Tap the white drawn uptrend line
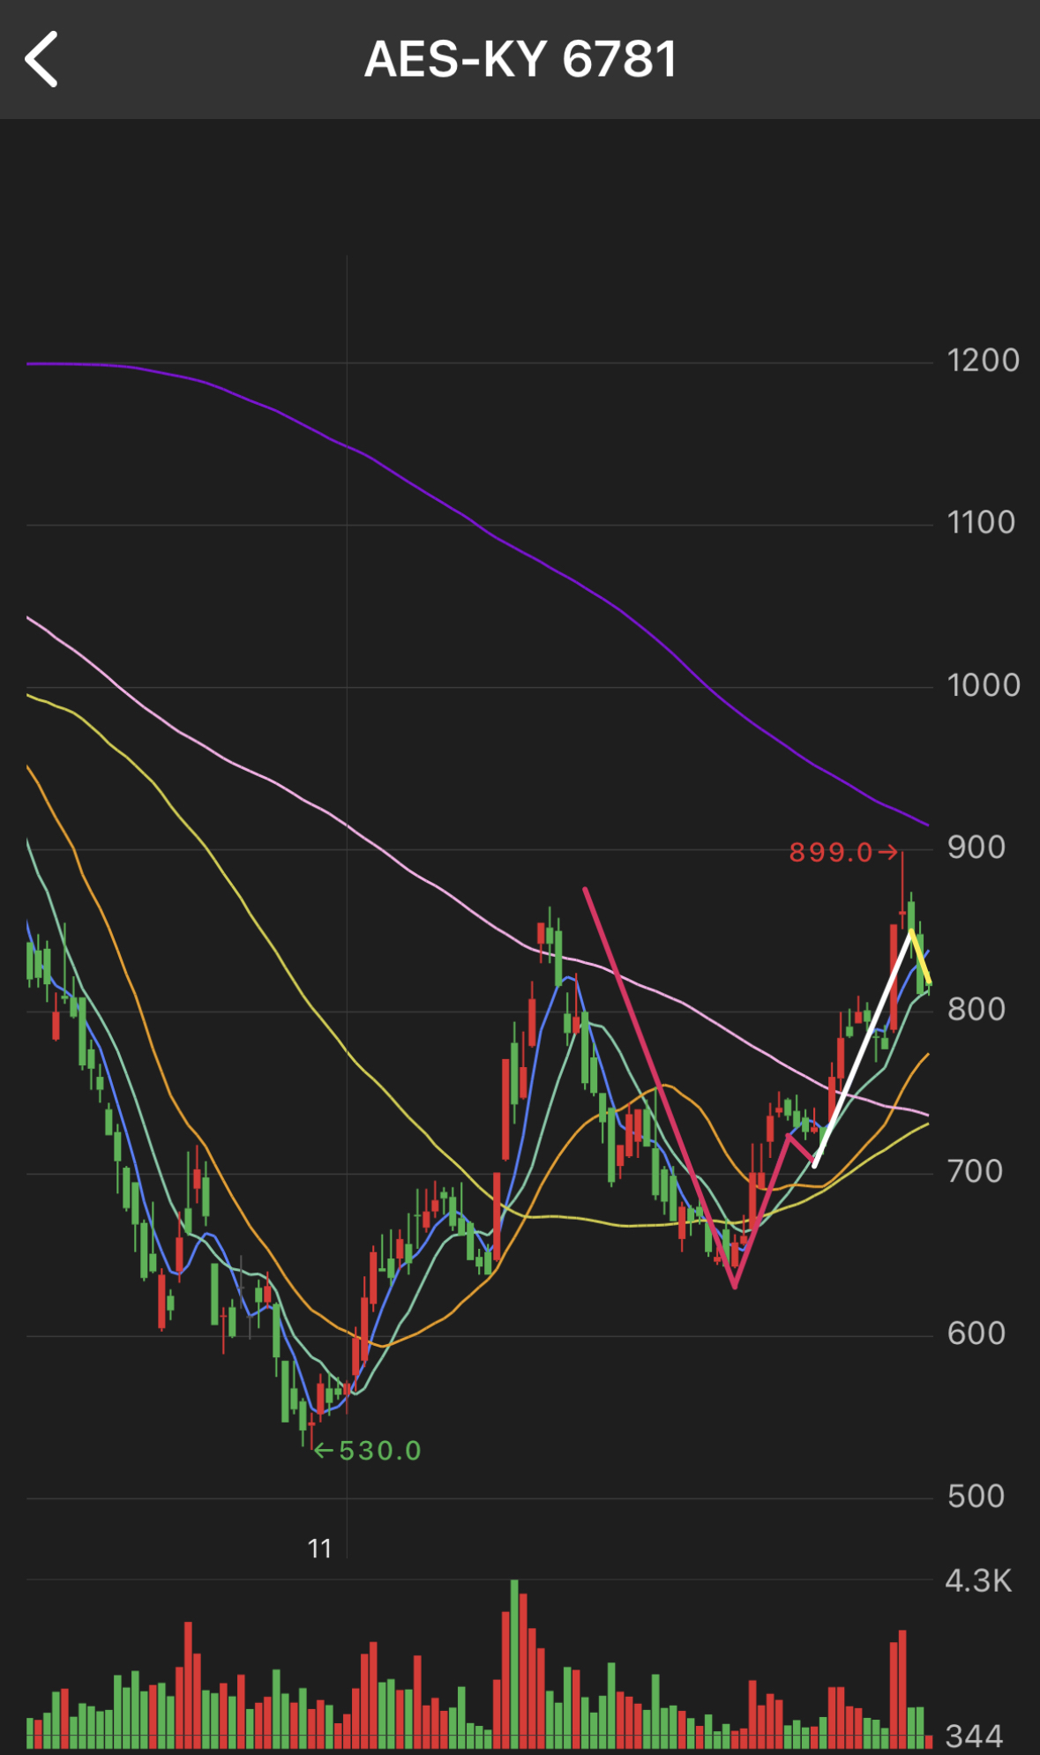The width and height of the screenshot is (1040, 1755). (x=862, y=1049)
